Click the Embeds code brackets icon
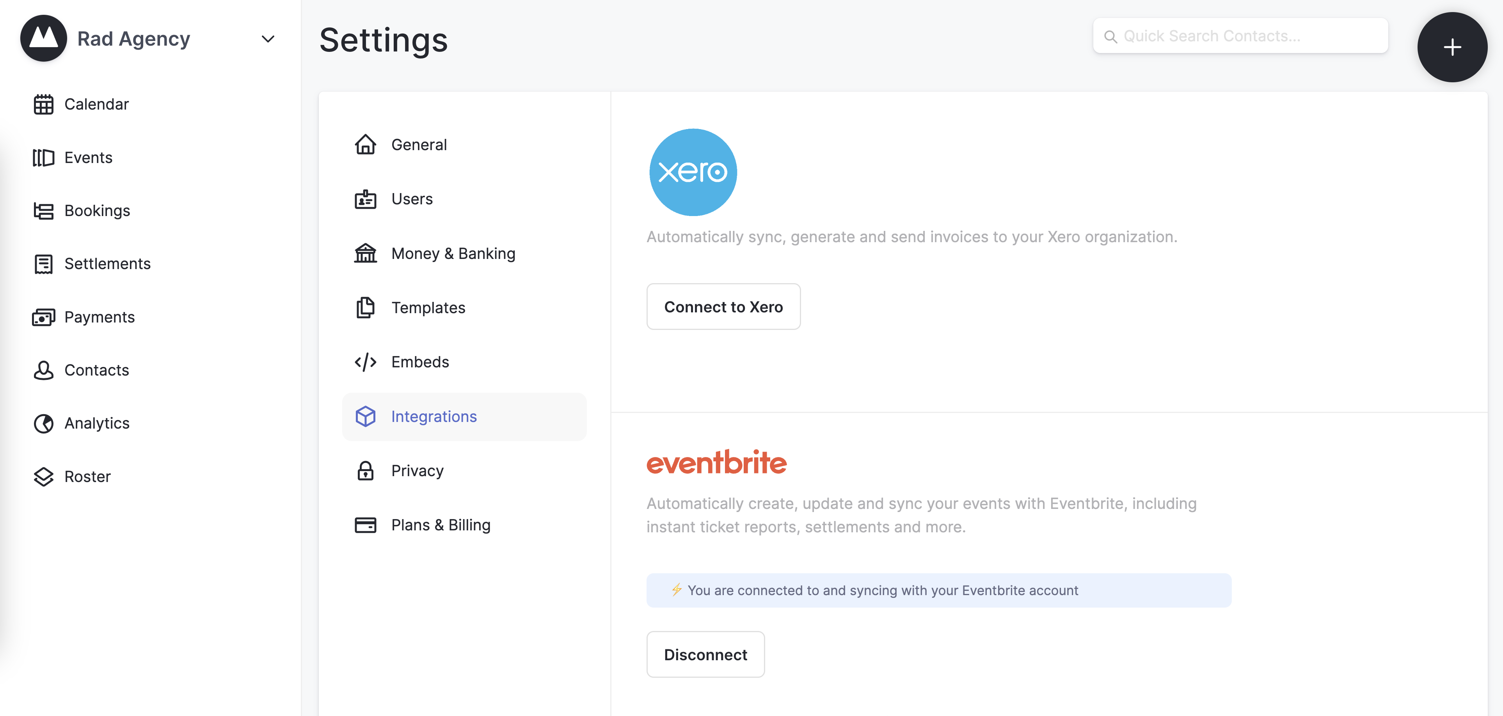The image size is (1503, 716). click(x=365, y=362)
